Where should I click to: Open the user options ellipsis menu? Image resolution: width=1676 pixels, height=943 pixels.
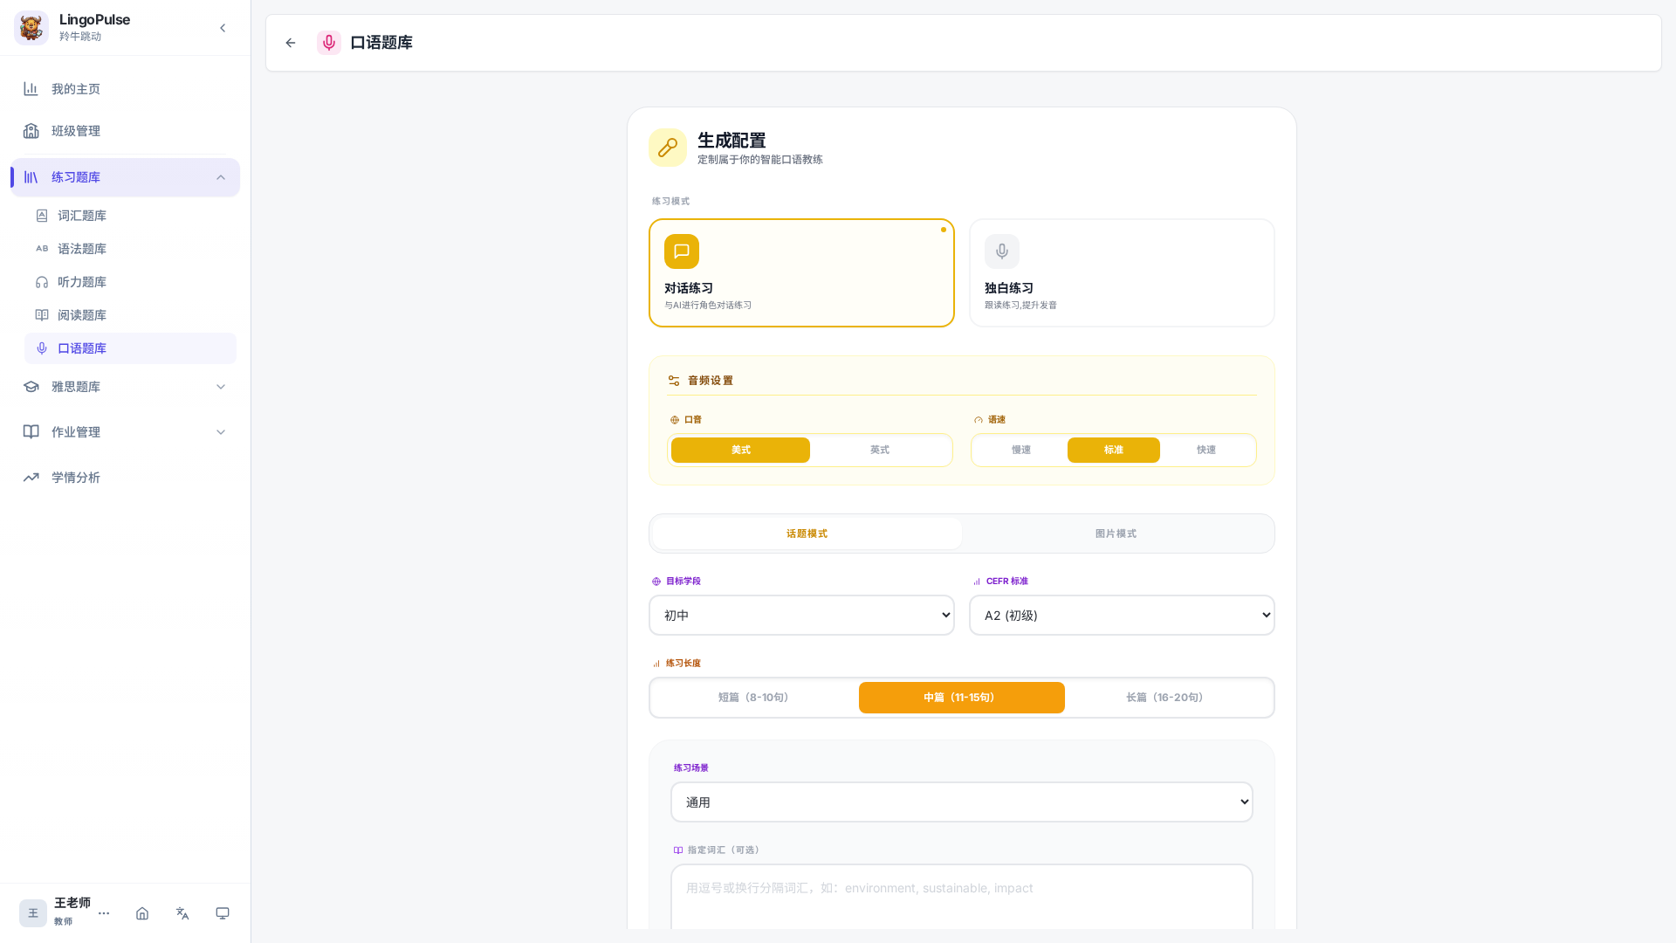pyautogui.click(x=104, y=913)
